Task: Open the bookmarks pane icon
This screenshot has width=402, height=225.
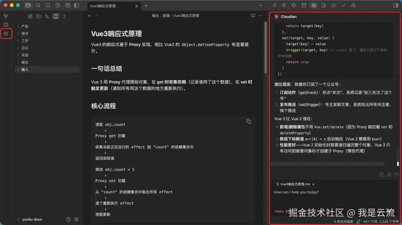Action: [48, 5]
